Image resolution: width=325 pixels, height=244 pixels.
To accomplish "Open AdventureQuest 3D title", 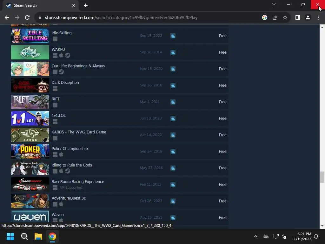I will [x=69, y=198].
